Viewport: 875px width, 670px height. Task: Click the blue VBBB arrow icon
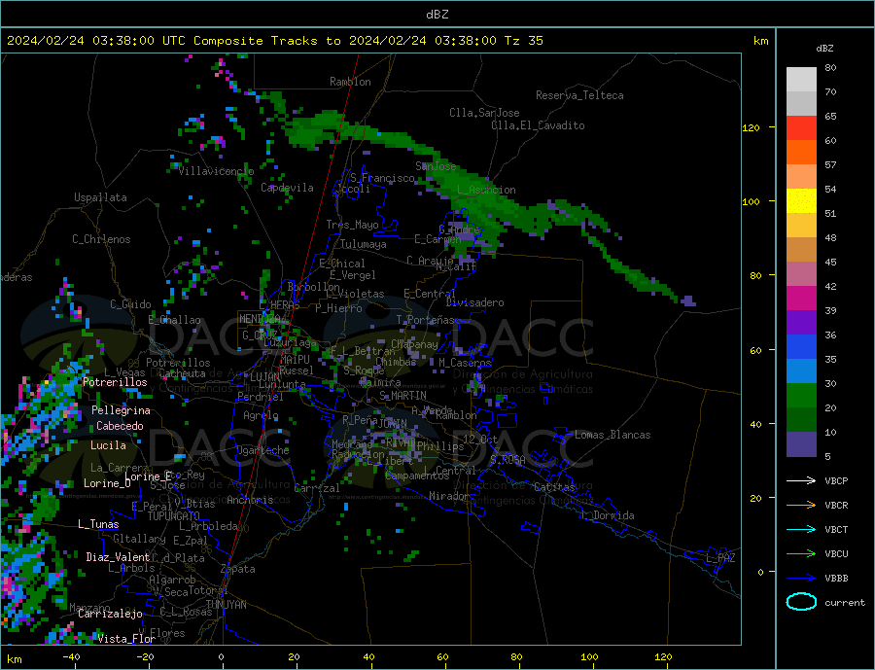point(801,578)
